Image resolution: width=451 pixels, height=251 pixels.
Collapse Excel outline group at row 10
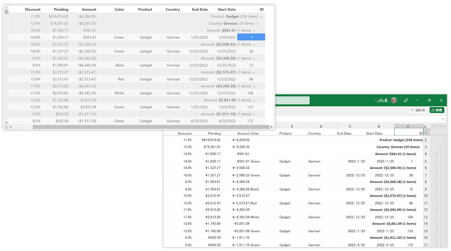[437, 194]
